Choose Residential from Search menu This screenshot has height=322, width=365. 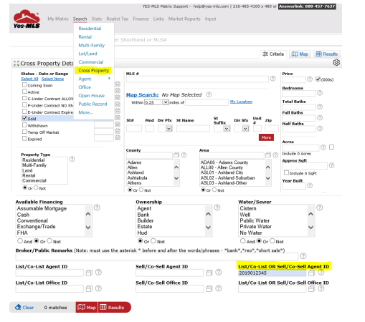[x=90, y=29]
